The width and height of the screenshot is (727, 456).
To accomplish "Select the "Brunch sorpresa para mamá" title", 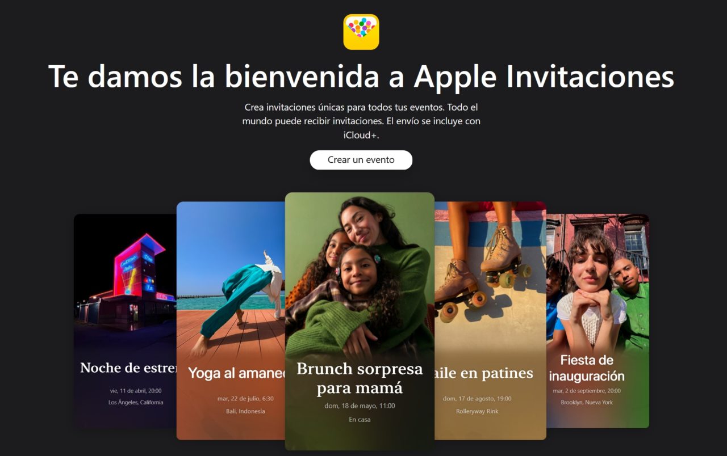I will click(x=360, y=378).
